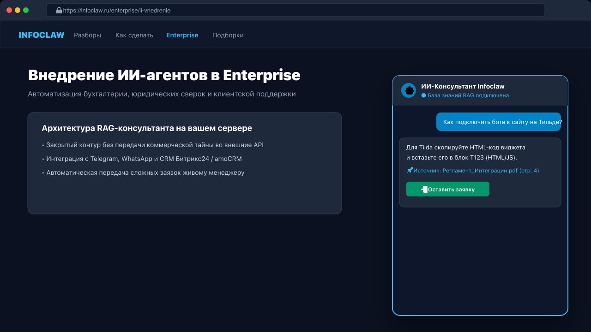591x332 pixels.
Task: Select the Enterprise navigation tab
Action: pos(182,35)
